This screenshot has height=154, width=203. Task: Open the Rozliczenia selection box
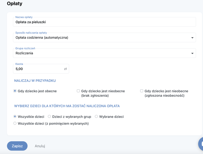click(x=104, y=53)
